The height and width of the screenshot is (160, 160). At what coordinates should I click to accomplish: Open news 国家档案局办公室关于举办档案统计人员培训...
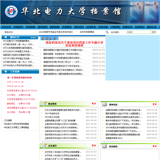click(64, 70)
